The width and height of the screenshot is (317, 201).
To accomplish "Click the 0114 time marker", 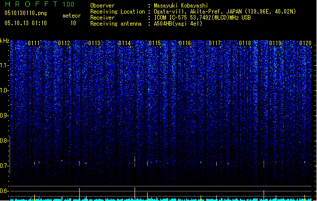I will click(x=124, y=43).
